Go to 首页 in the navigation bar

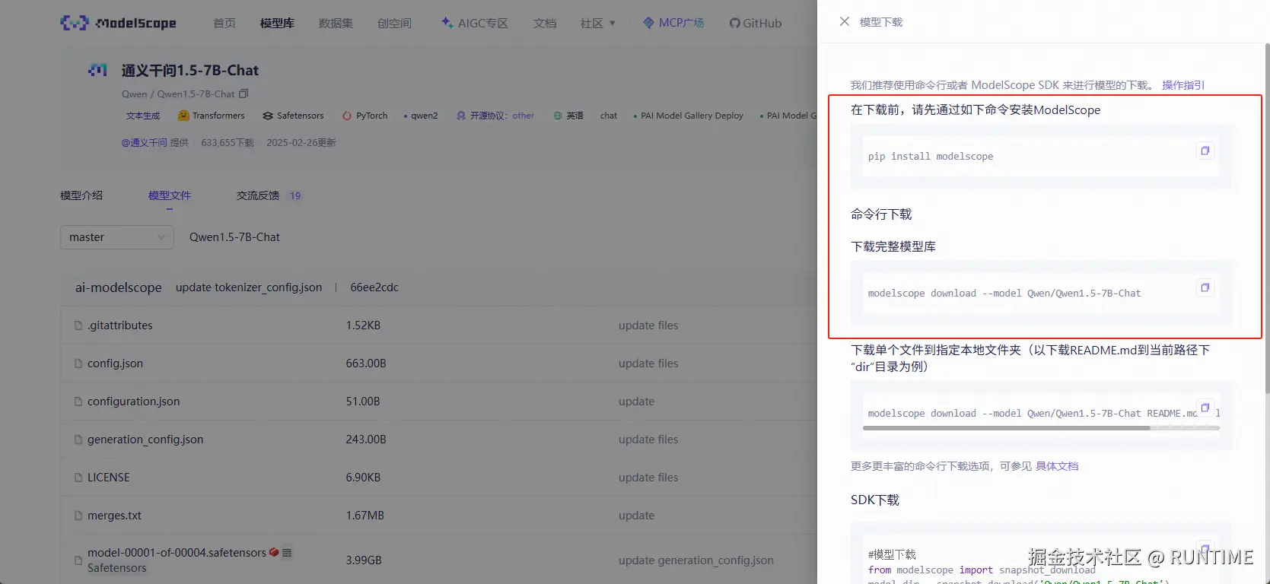(224, 24)
